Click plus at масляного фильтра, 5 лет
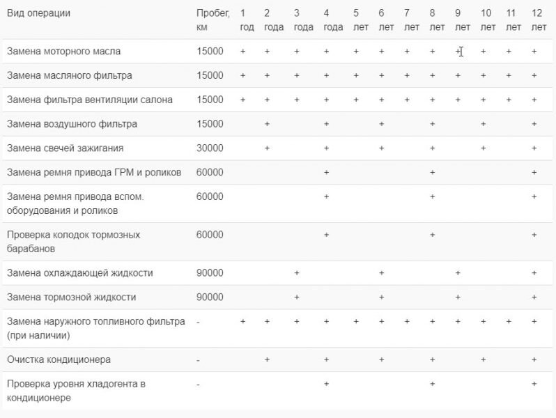 point(356,75)
